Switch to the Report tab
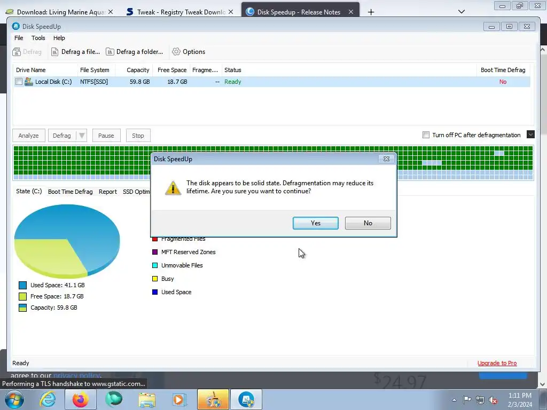 [x=108, y=192]
